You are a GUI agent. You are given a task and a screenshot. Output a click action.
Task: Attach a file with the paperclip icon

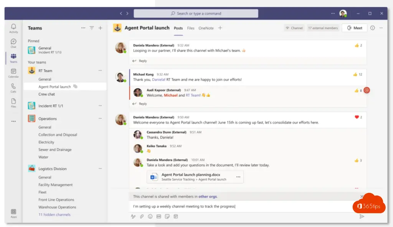click(x=142, y=217)
